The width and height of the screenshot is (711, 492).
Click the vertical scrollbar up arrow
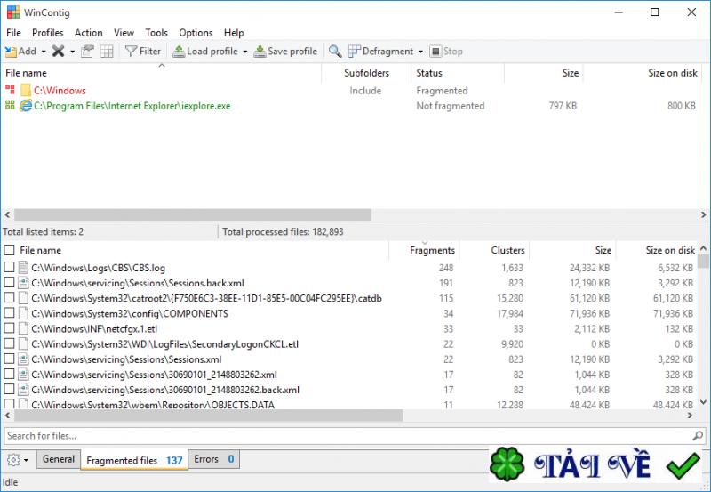tap(703, 248)
